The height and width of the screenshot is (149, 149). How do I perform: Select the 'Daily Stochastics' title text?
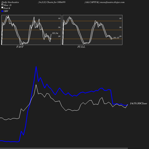(x=10, y=2)
